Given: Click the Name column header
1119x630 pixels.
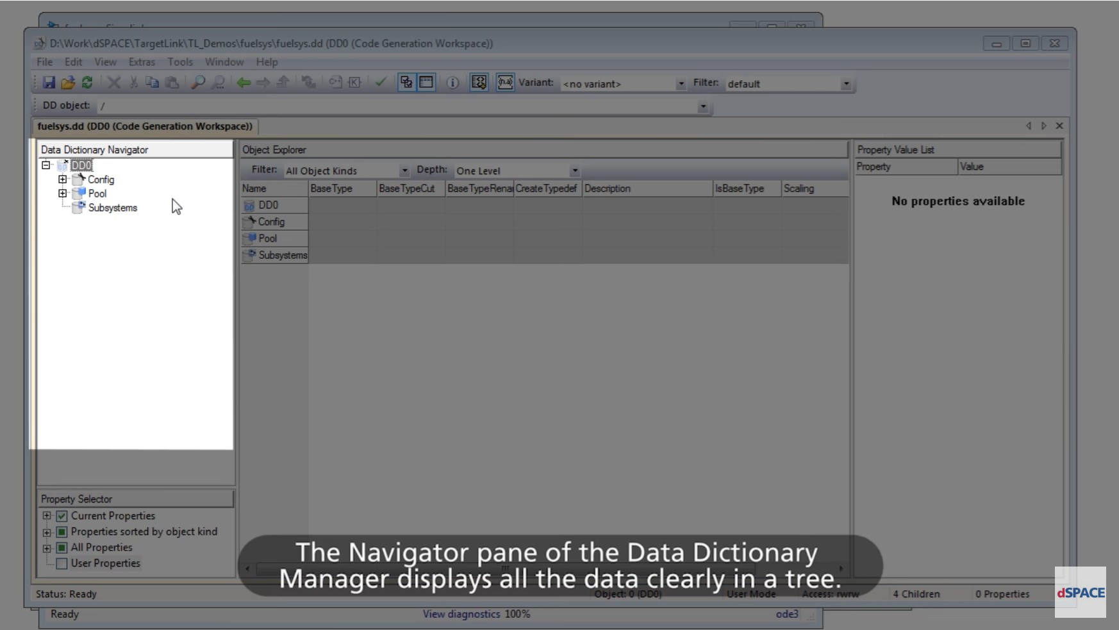Looking at the screenshot, I should click(x=274, y=188).
